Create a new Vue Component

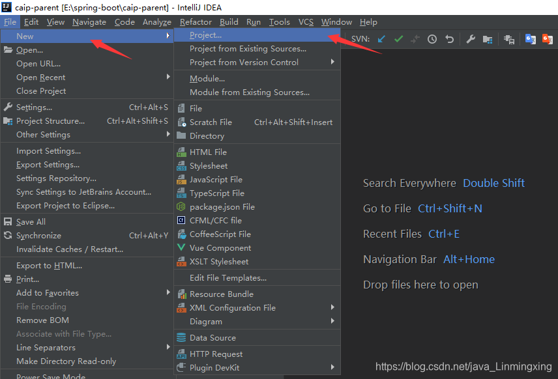point(257,248)
